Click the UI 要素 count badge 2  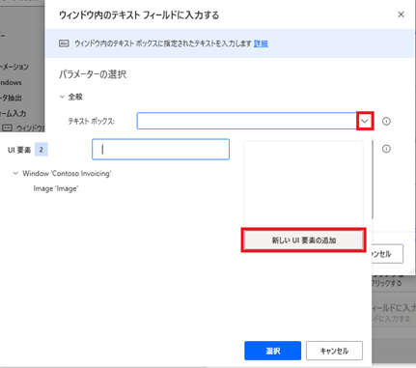click(42, 150)
